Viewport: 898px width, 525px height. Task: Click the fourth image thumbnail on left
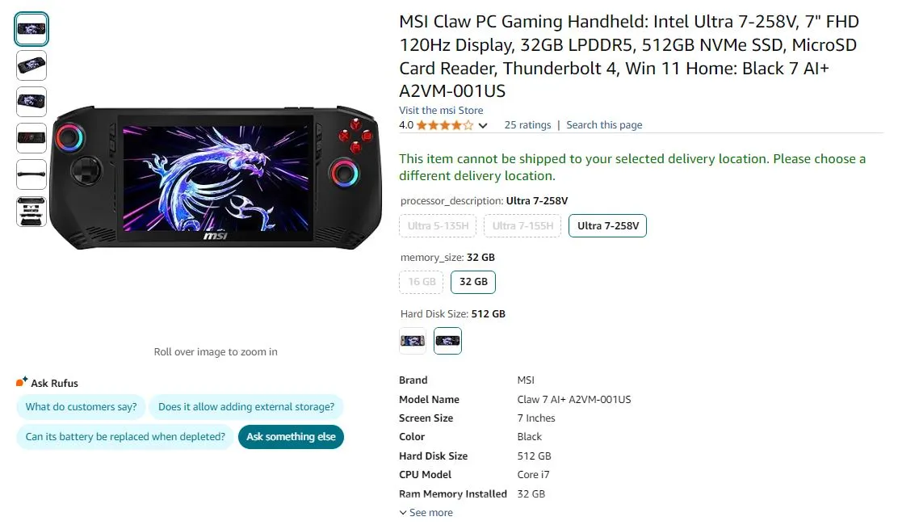[x=31, y=138]
